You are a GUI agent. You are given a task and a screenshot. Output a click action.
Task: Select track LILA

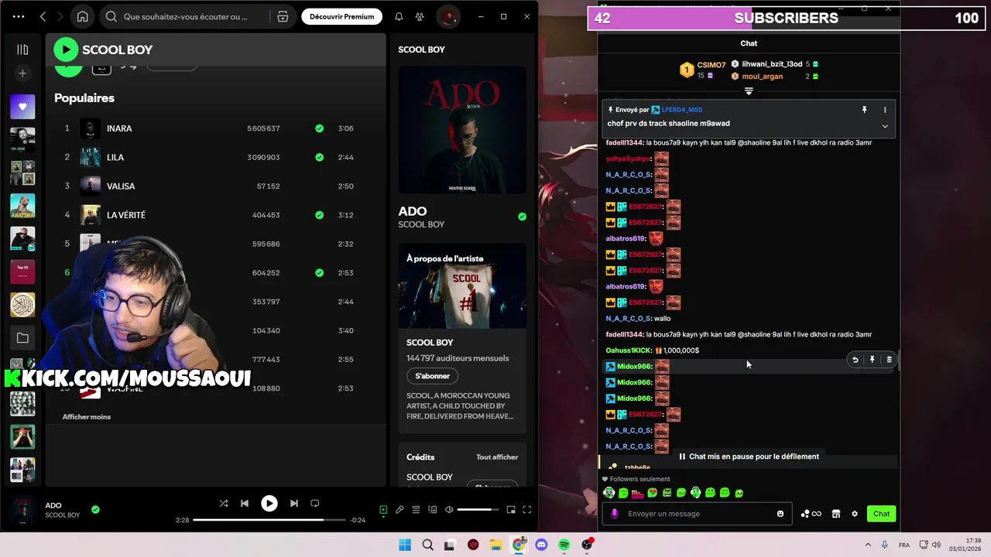click(x=115, y=157)
